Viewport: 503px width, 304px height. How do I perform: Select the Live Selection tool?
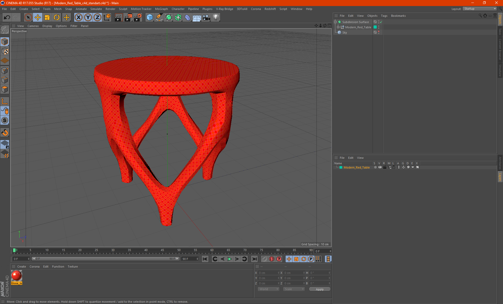pyautogui.click(x=28, y=17)
